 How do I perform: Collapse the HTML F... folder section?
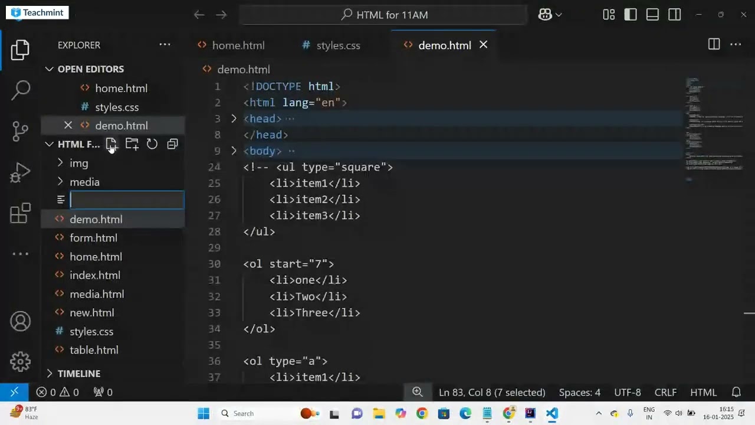tap(50, 144)
